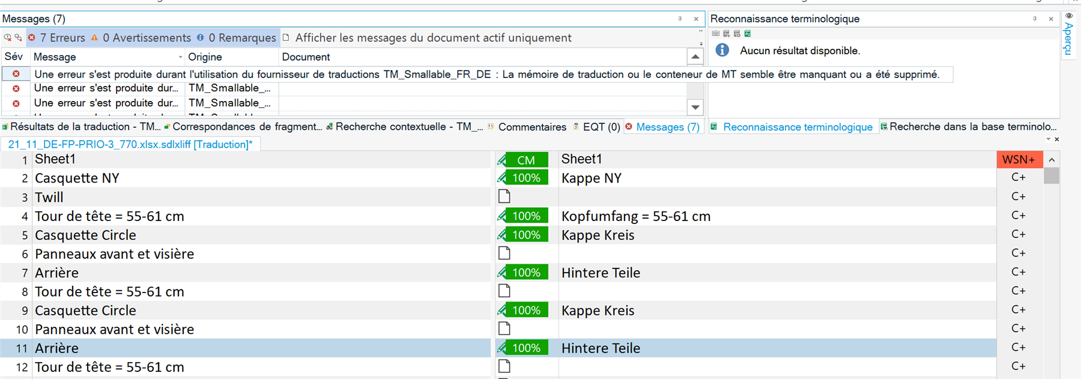Click target text Hintere Teile in segment 7
The width and height of the screenshot is (1081, 379).
point(601,273)
